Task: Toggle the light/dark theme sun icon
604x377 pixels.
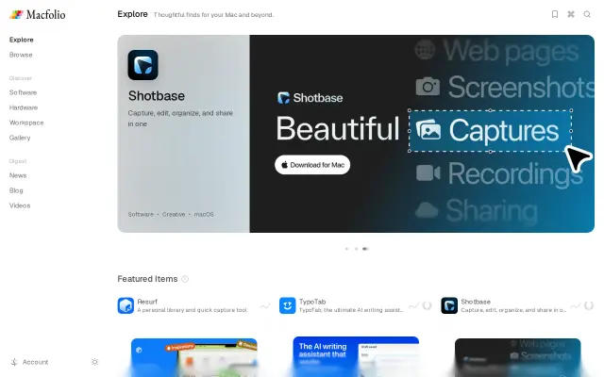Action: click(94, 362)
